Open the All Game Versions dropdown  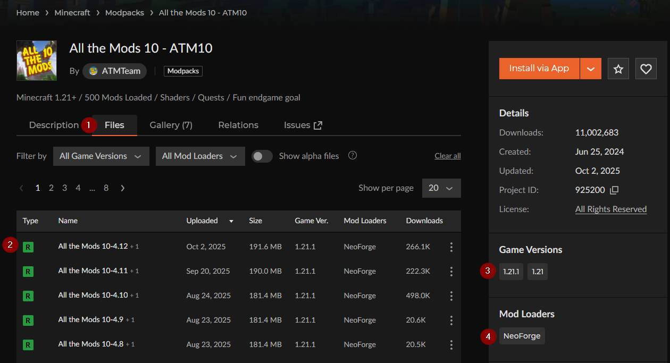point(101,156)
